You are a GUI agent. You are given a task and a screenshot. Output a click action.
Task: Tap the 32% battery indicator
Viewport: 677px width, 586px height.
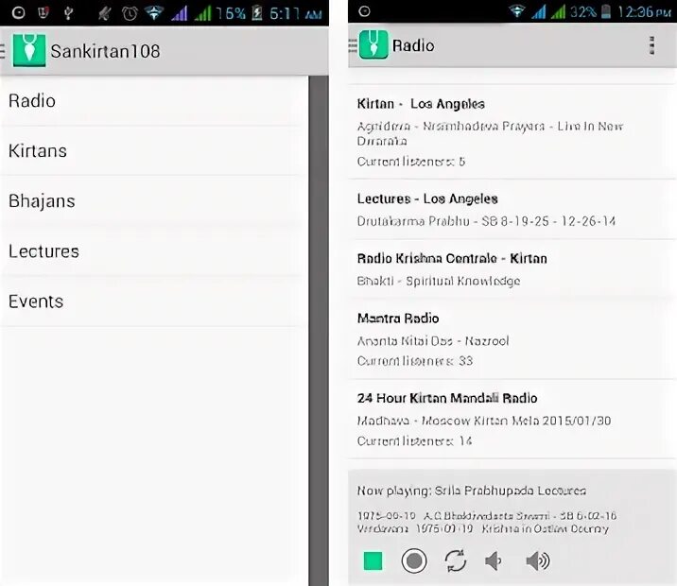coord(590,11)
